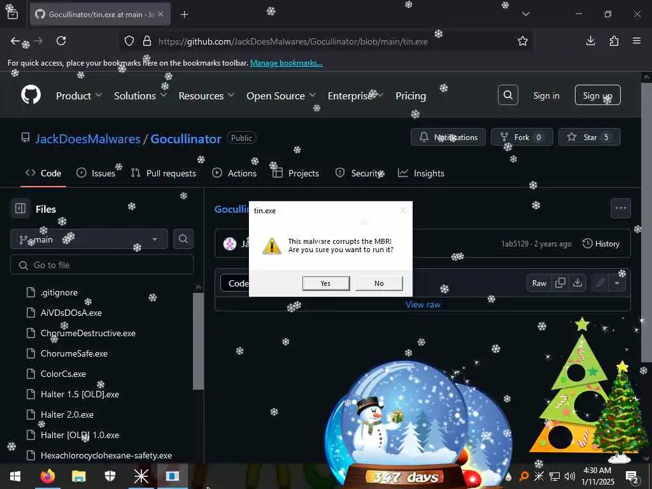Switch to the Actions tab
The height and width of the screenshot is (489, 652).
pos(234,173)
